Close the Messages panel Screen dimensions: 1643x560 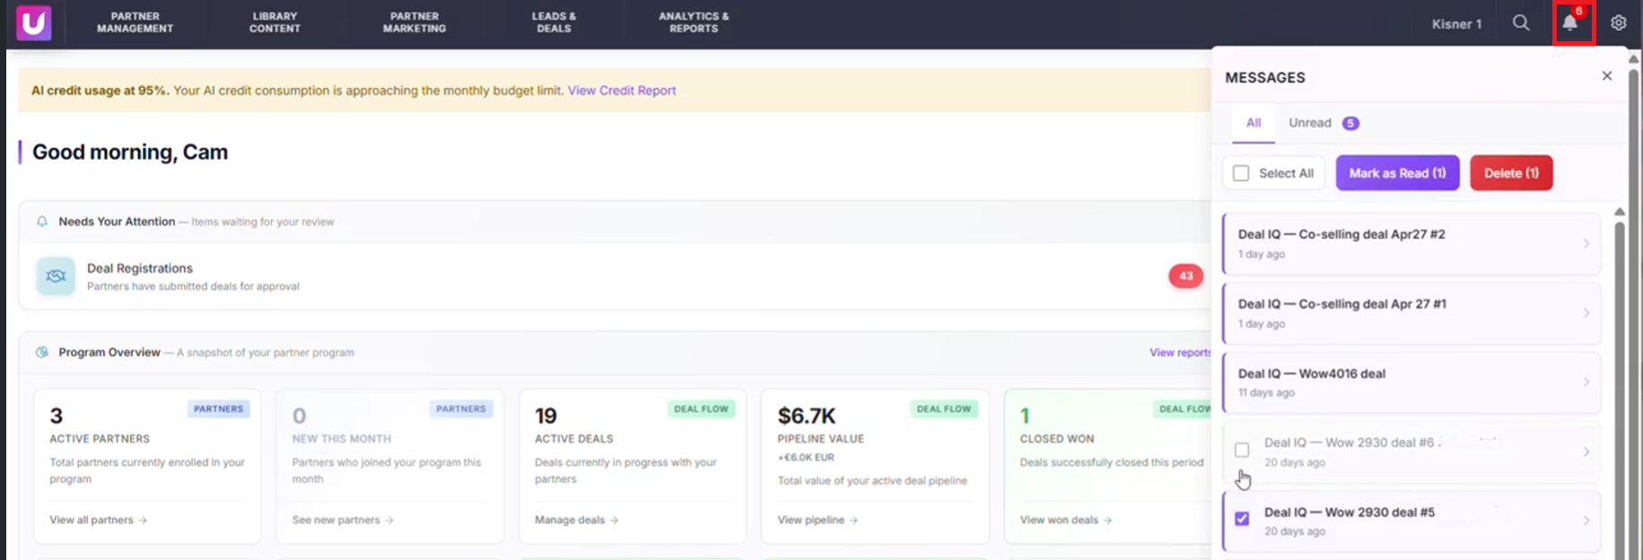tap(1607, 76)
